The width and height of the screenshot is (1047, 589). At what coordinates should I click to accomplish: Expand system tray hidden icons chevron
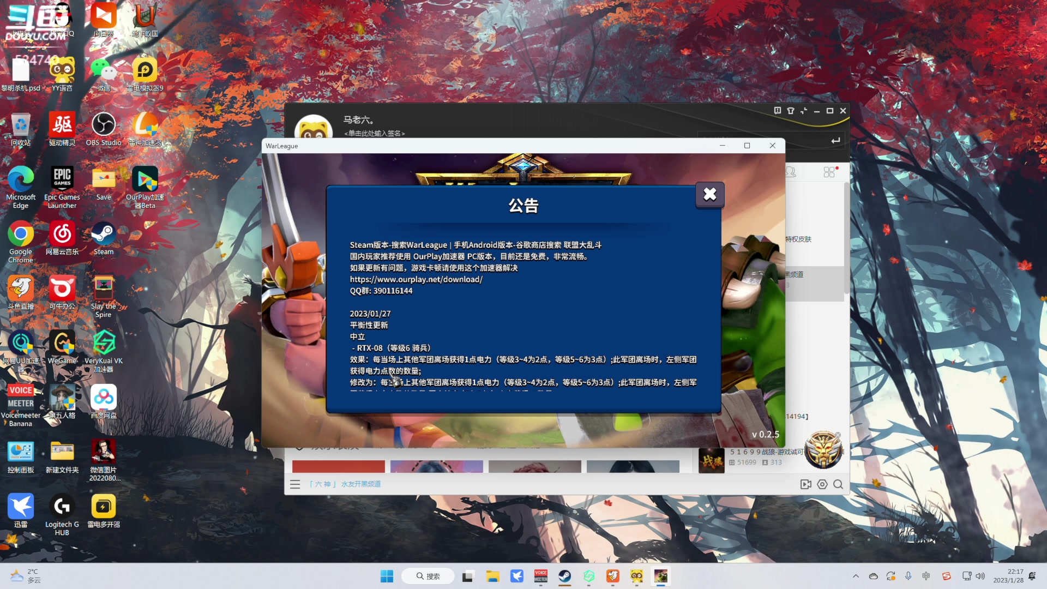tap(856, 576)
